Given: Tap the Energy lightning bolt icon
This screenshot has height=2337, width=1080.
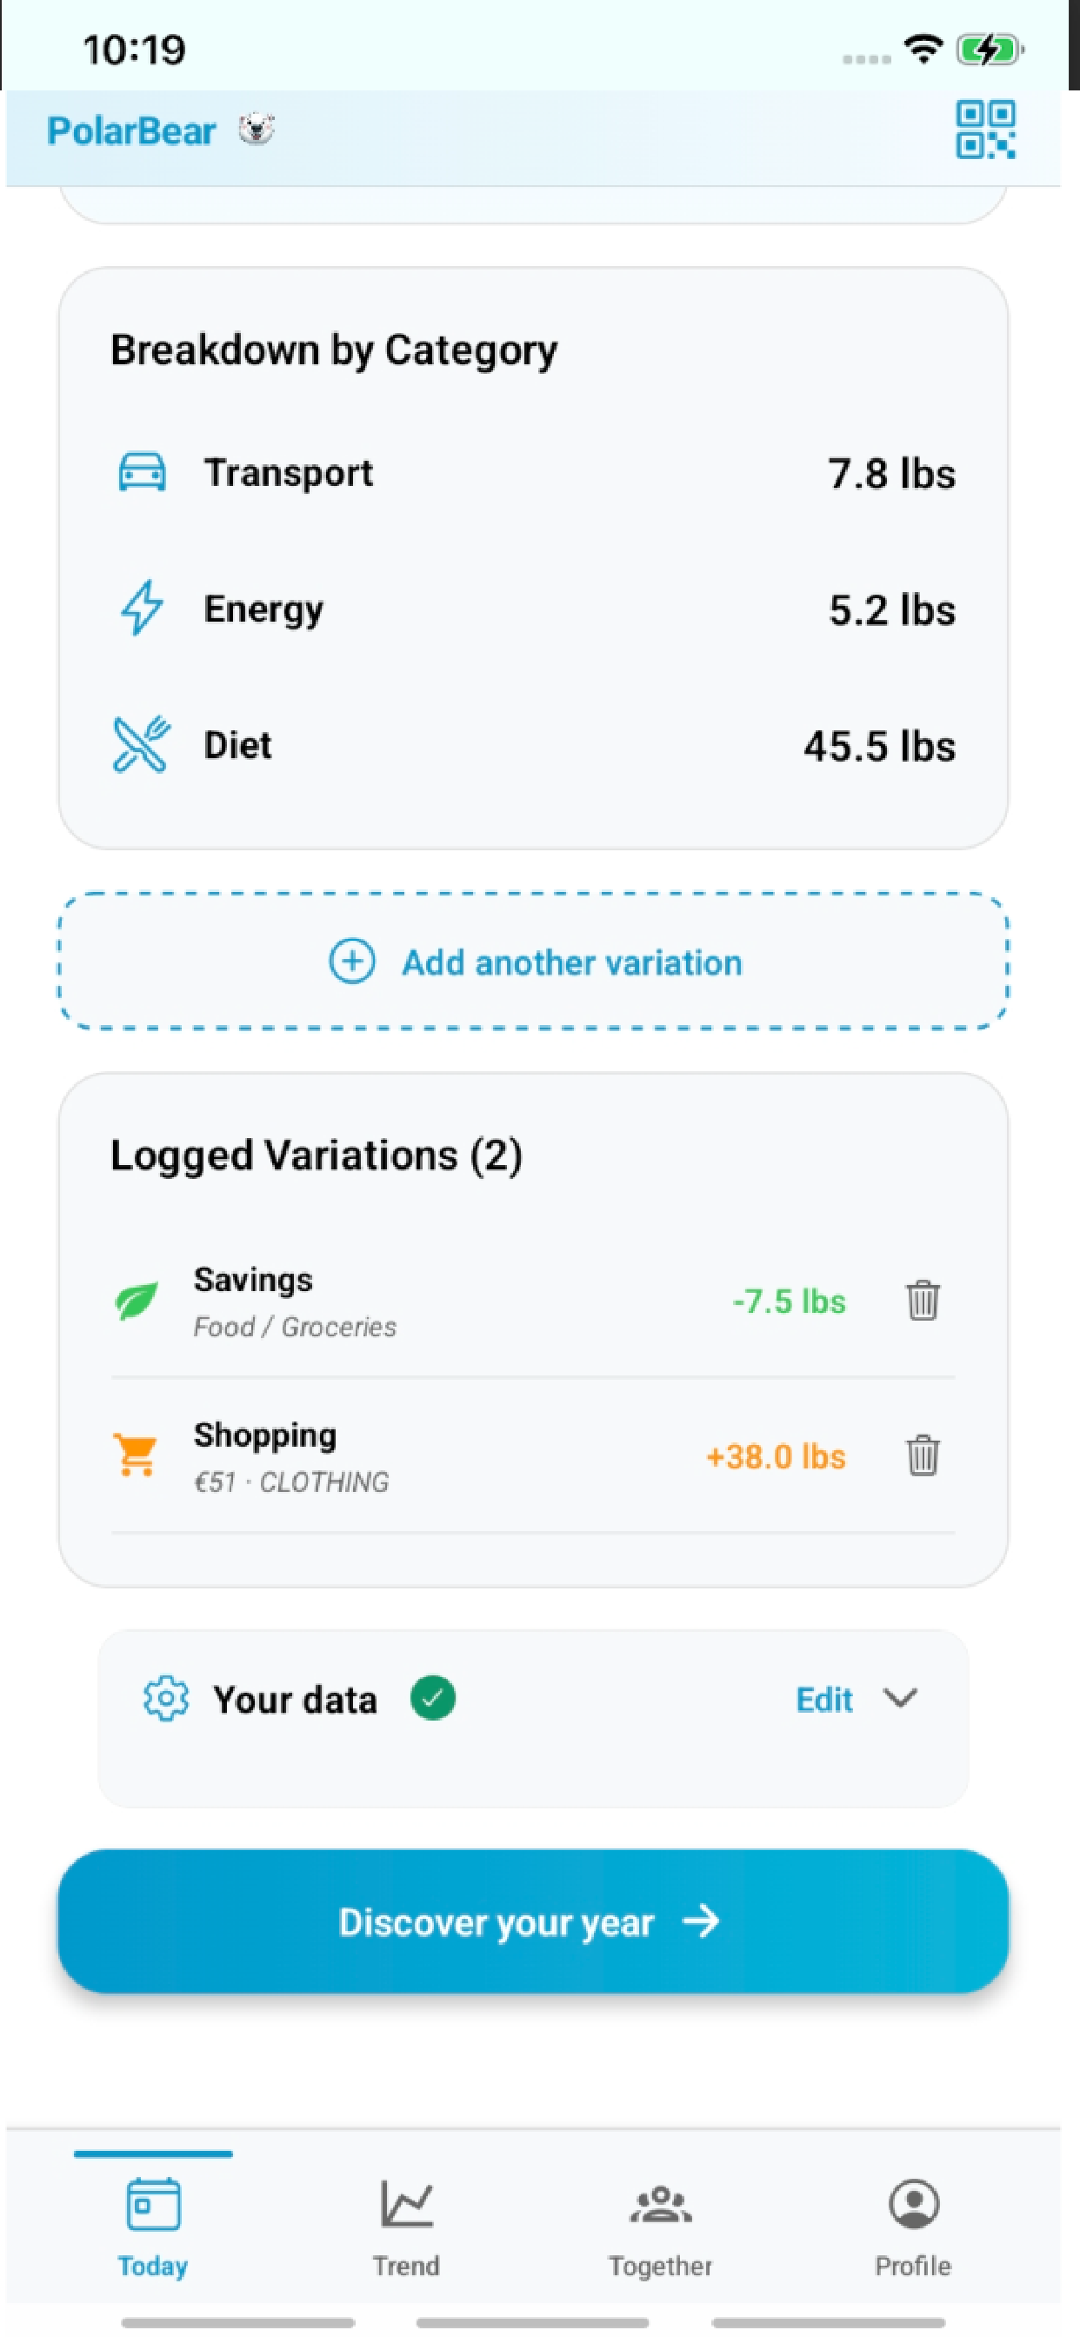Looking at the screenshot, I should (143, 608).
